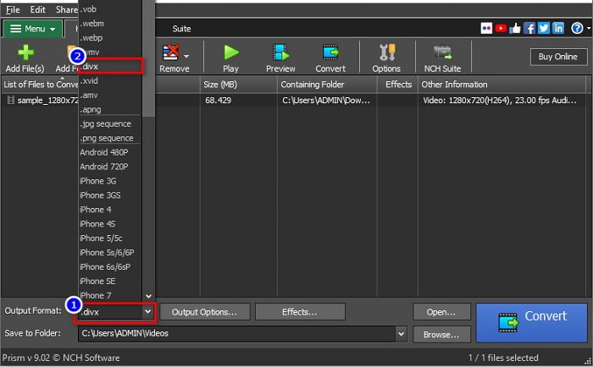Click the List of Files to Convert header
593x367 pixels.
coord(41,85)
